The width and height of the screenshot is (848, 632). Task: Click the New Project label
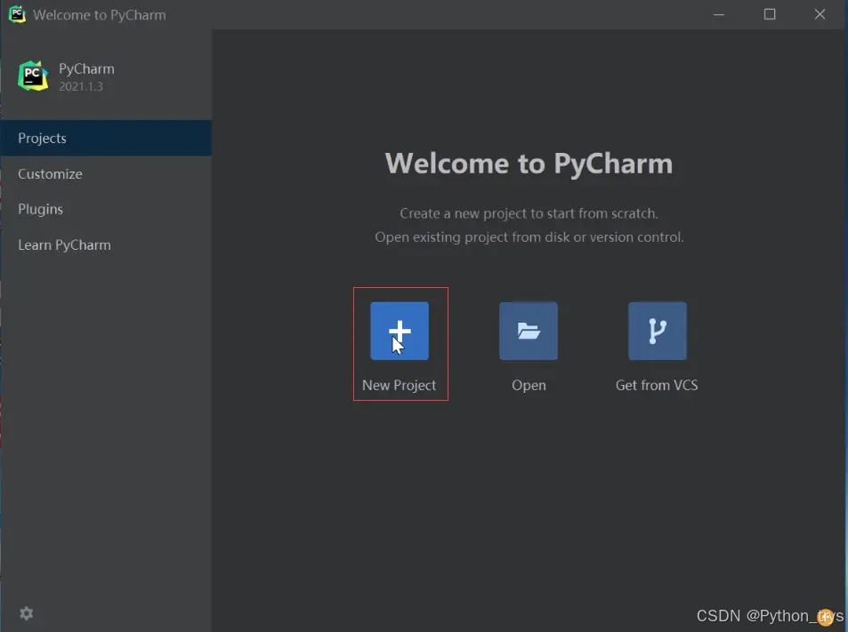(400, 385)
